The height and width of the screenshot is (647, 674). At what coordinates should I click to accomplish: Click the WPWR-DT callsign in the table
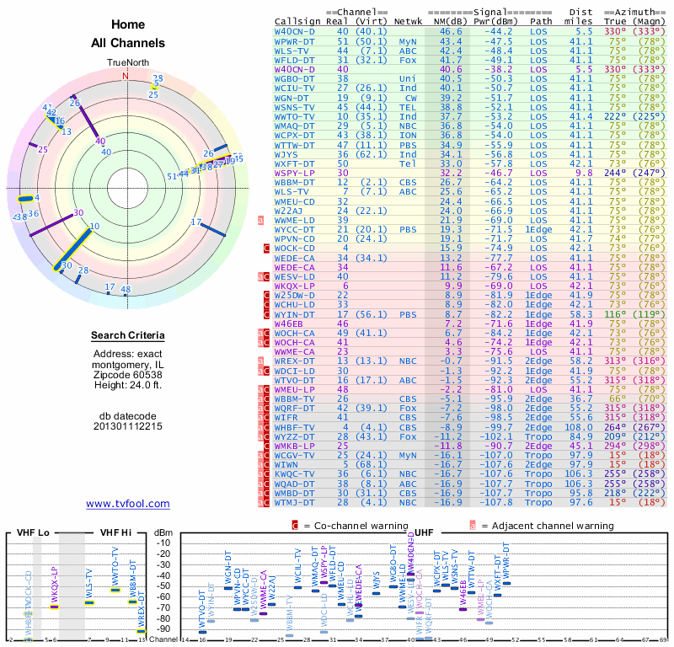tap(295, 40)
